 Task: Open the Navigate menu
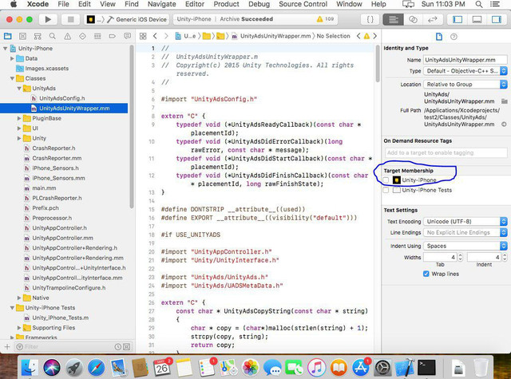click(161, 4)
